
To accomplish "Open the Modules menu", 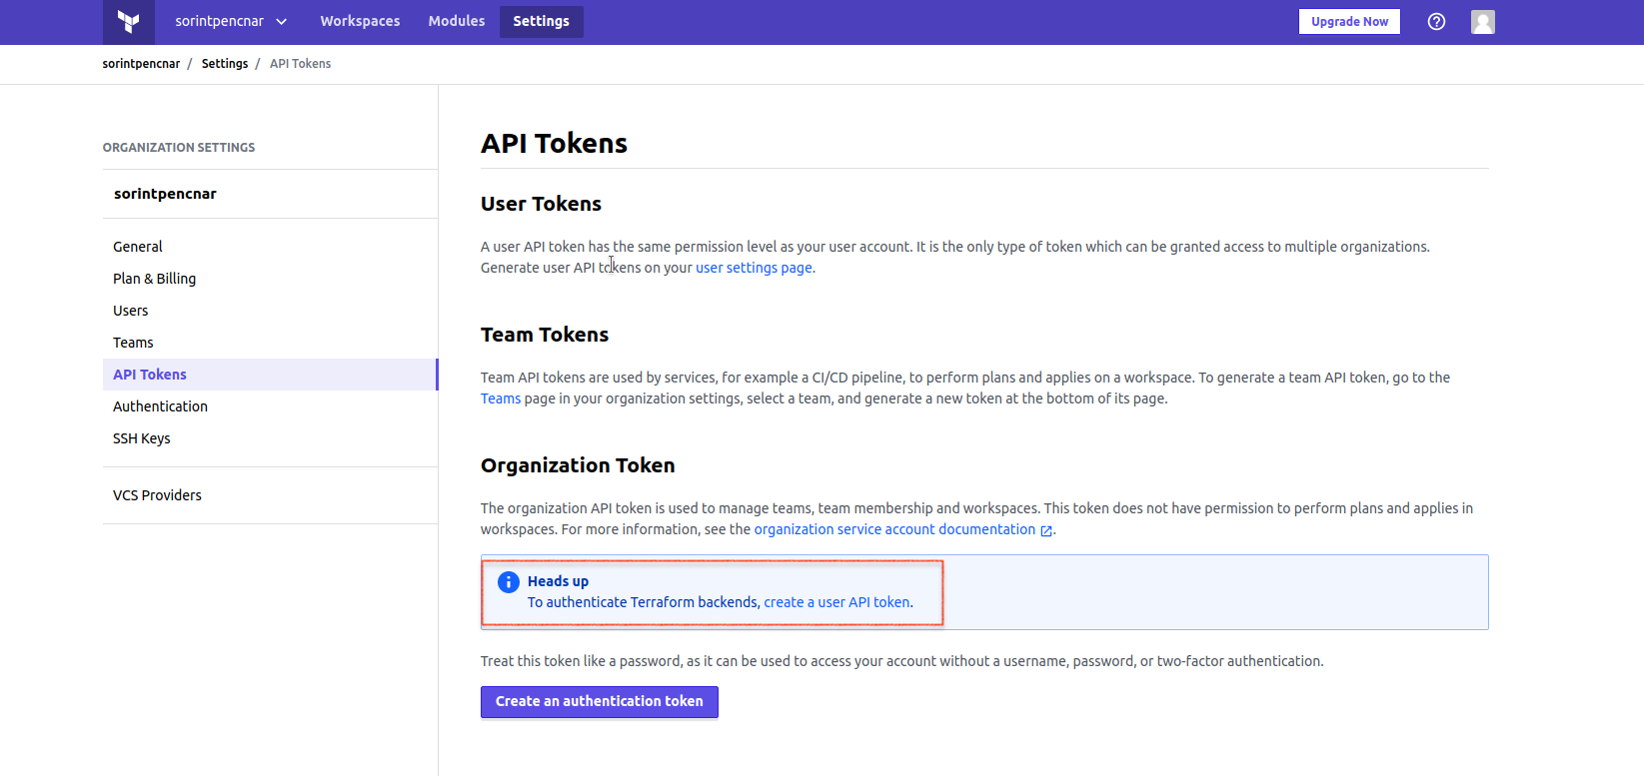I will tap(457, 21).
